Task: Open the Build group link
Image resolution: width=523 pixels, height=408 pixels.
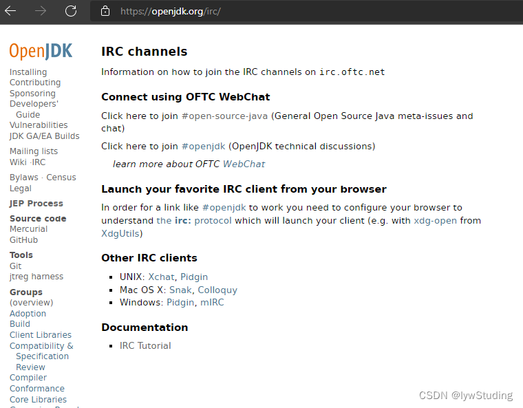Action: pos(20,324)
